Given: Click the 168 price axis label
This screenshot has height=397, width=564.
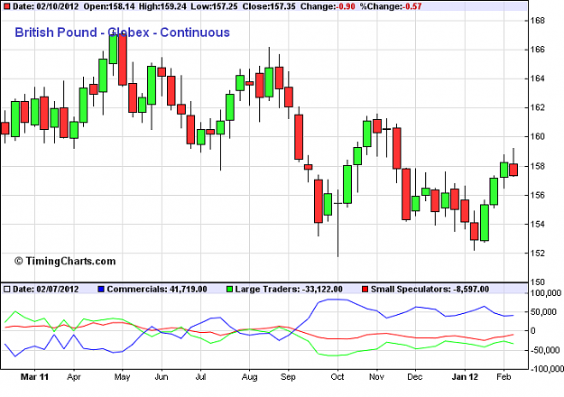Looking at the screenshot, I should [x=538, y=21].
